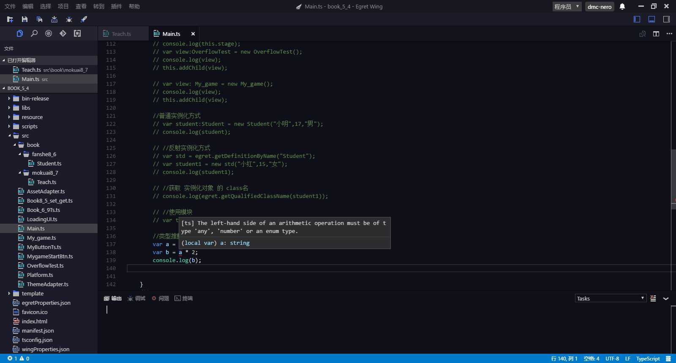Viewport: 676px width, 363px height.
Task: Collapse the 已打开编辑器 section
Action: (x=49, y=60)
